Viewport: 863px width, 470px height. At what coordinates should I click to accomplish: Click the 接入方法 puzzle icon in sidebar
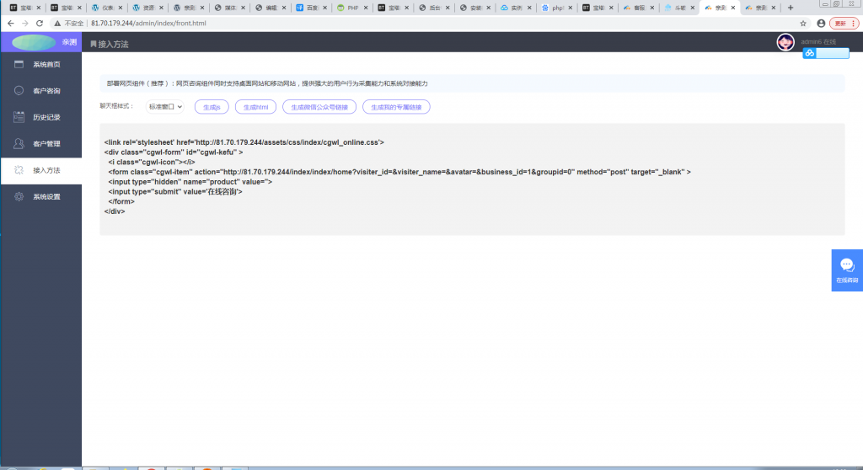19,170
